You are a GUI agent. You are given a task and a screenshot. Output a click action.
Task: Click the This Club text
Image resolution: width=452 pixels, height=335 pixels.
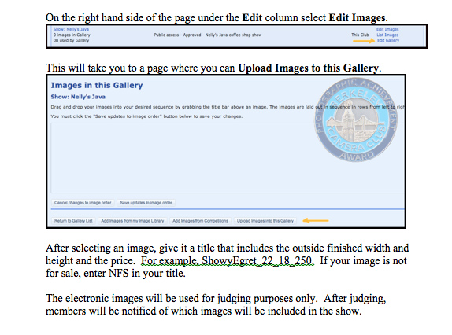(360, 35)
